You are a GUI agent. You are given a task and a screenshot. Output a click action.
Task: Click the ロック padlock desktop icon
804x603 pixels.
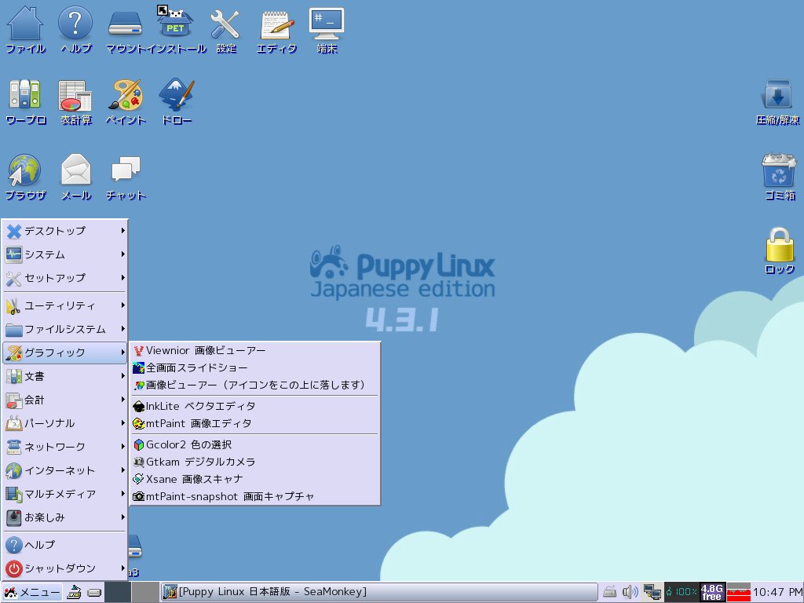(x=780, y=250)
